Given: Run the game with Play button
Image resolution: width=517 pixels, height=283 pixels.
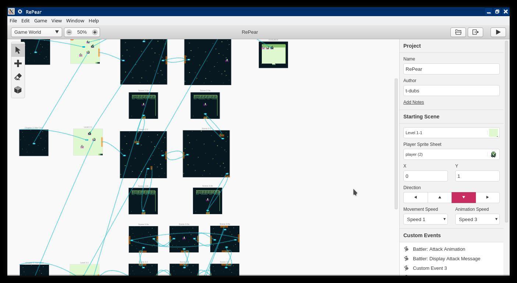Looking at the screenshot, I should (x=498, y=32).
